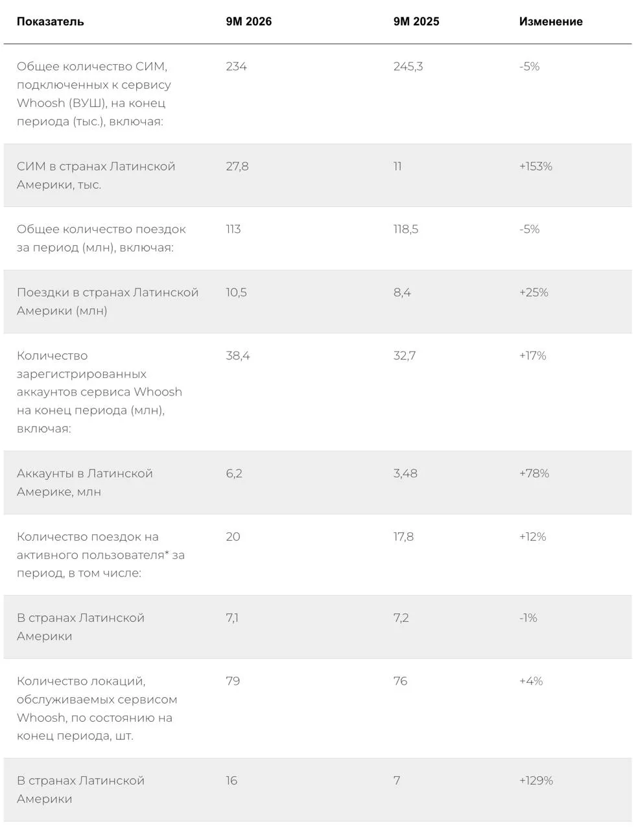The height and width of the screenshot is (830, 638).
Task: Click the Количество локаций row label
Action: [97, 708]
